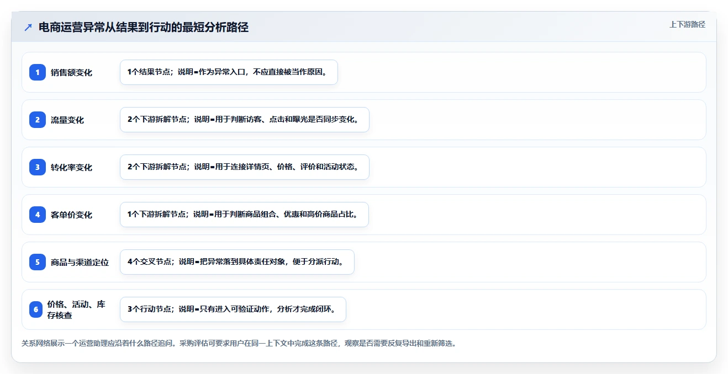Select step number badge 2
The height and width of the screenshot is (374, 728).
click(x=38, y=120)
